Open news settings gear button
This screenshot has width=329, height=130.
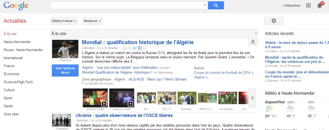point(273,21)
